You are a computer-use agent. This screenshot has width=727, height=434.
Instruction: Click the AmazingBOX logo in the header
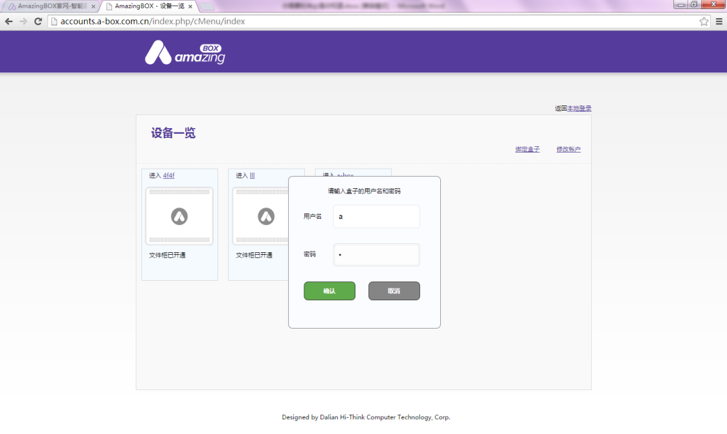pos(185,53)
